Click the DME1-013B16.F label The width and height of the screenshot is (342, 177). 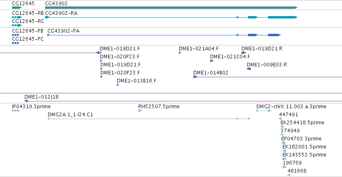coord(137,81)
